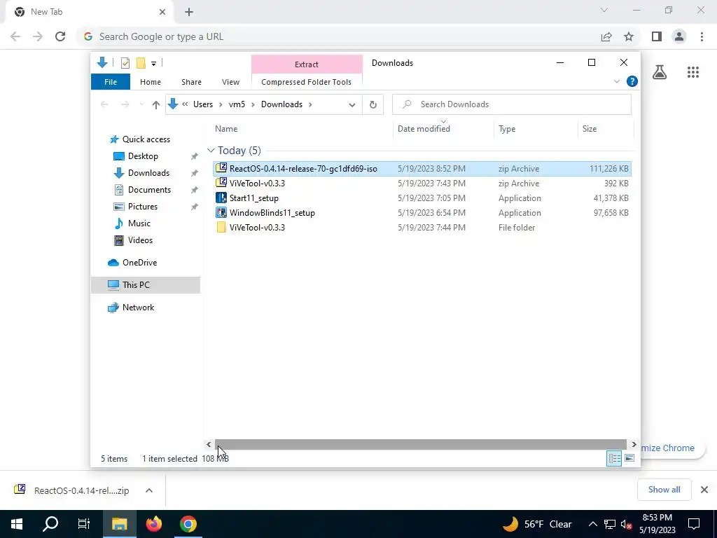
Task: Open Firefox from the taskbar
Action: (x=154, y=524)
